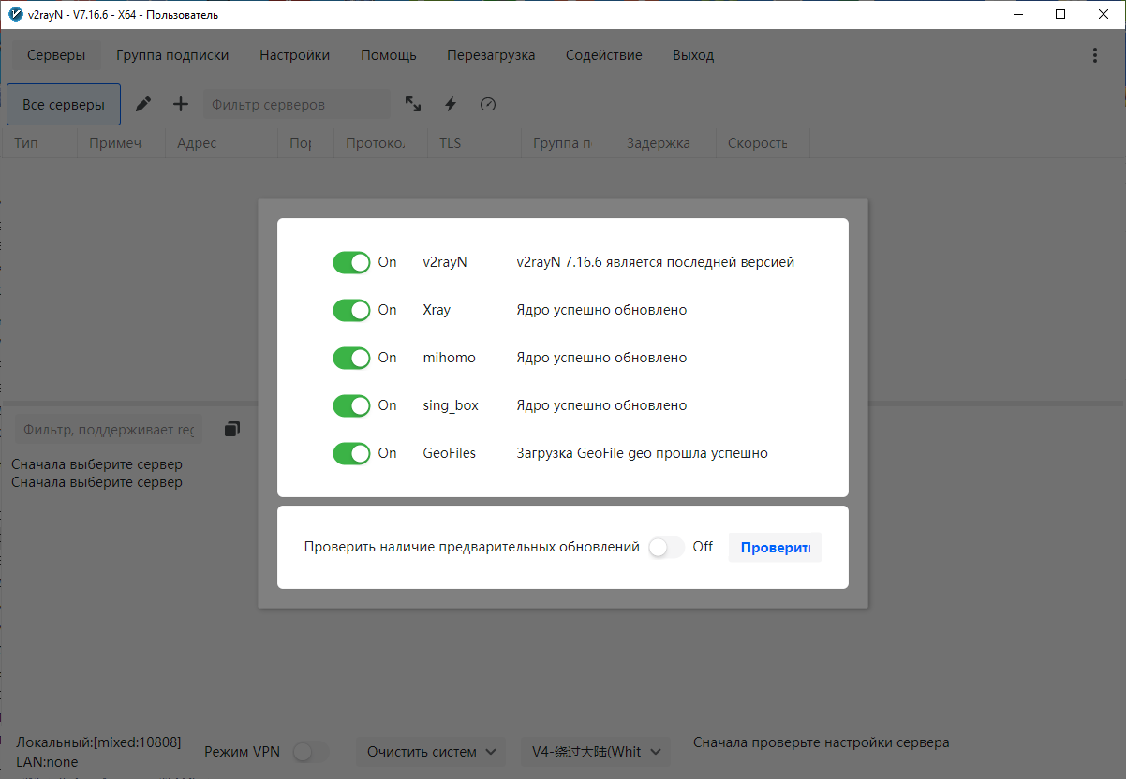Image resolution: width=1126 pixels, height=779 pixels.
Task: Enable the pre-release updates check toggle
Action: tap(666, 547)
